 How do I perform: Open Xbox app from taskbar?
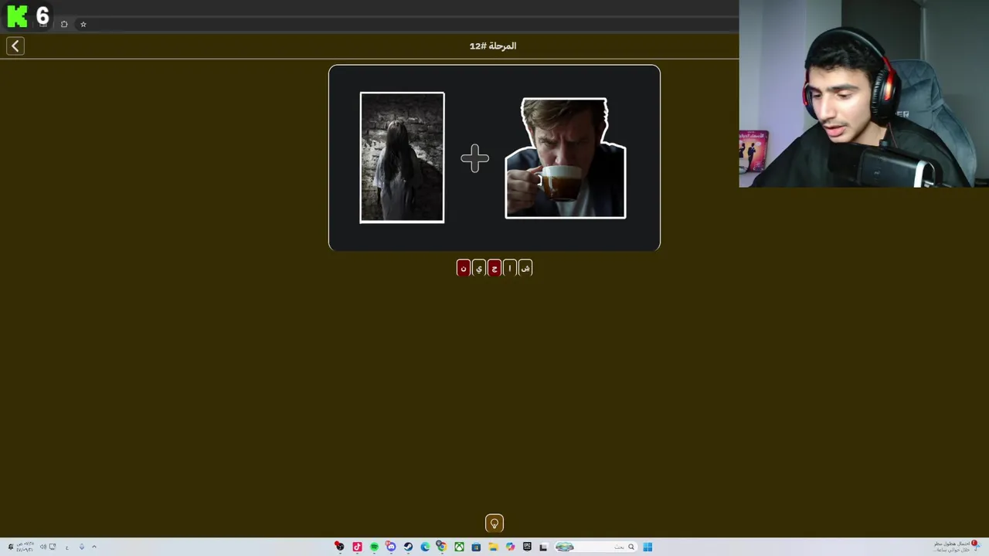[x=459, y=547]
